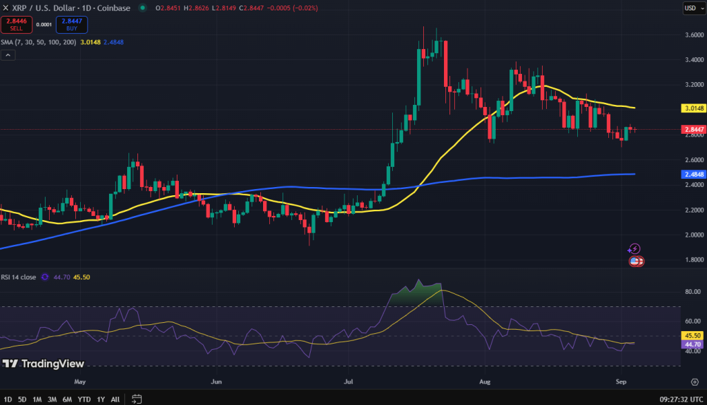Image resolution: width=707 pixels, height=405 pixels.
Task: Click the Jun label on time axis
Action: click(x=216, y=382)
